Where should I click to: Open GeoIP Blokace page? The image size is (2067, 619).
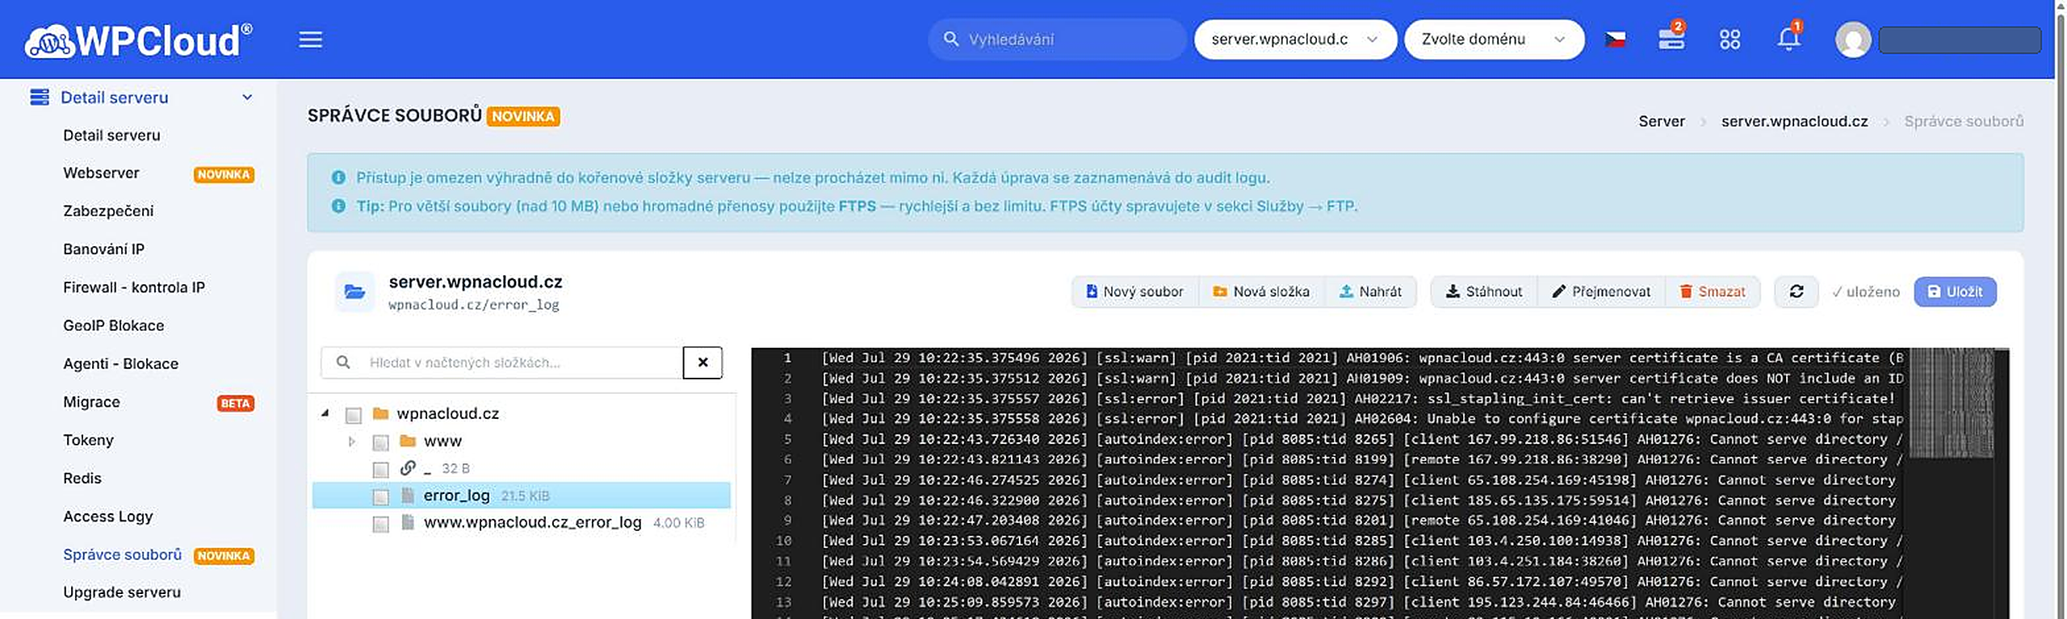[113, 325]
